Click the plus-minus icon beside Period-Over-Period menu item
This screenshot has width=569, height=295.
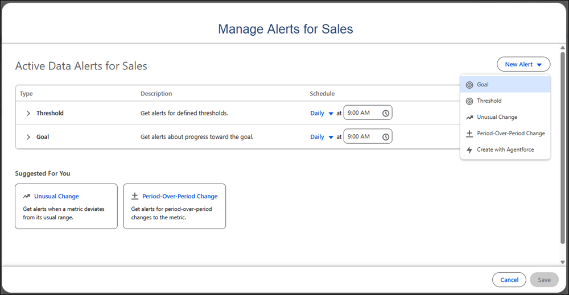pos(469,134)
